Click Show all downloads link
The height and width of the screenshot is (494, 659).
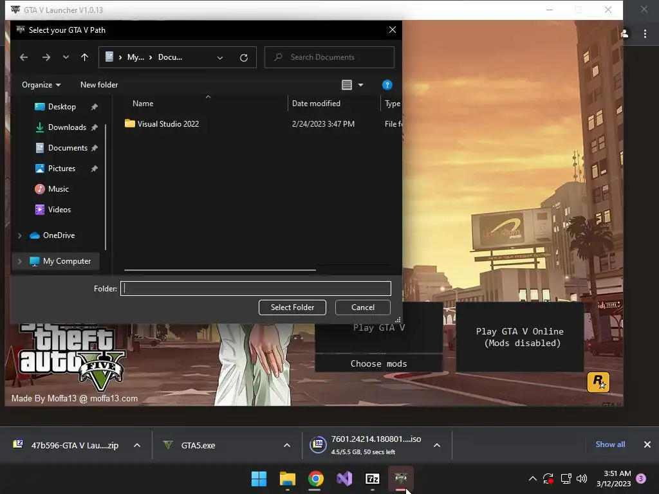tap(610, 444)
